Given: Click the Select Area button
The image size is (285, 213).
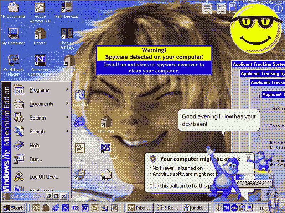Looking at the screenshot, I should tap(254, 184).
